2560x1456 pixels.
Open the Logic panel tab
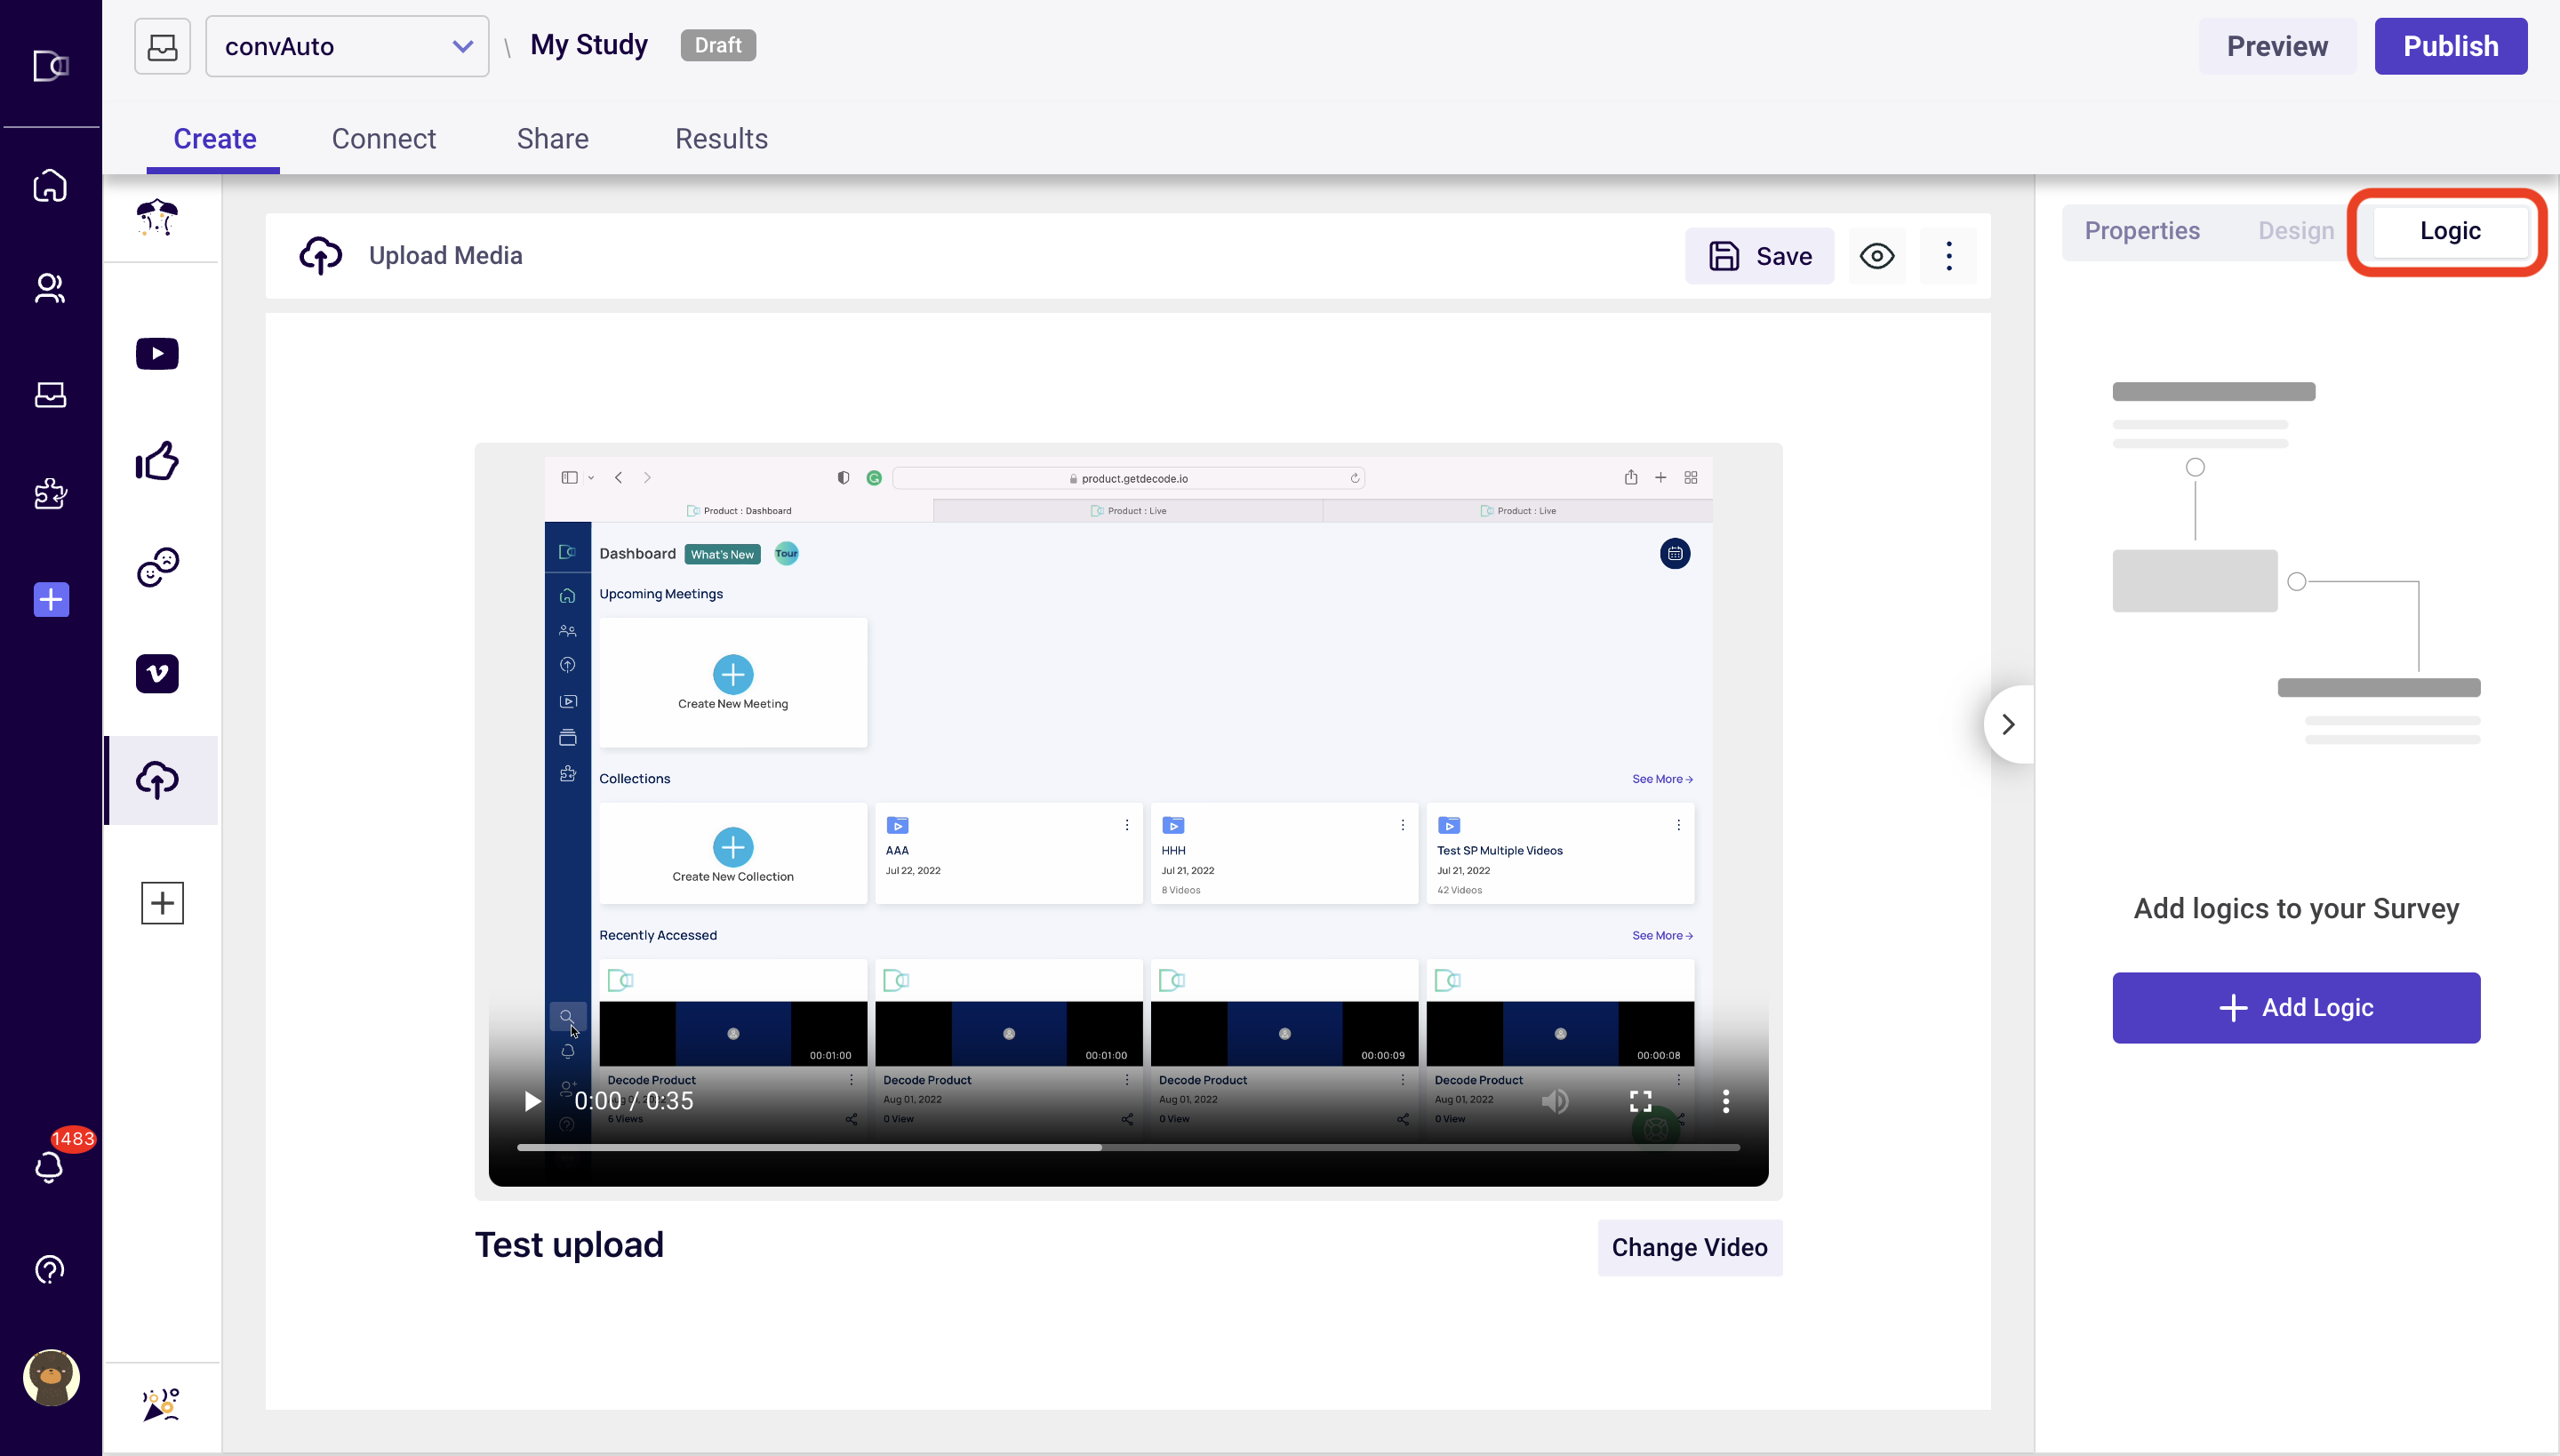pos(2450,231)
